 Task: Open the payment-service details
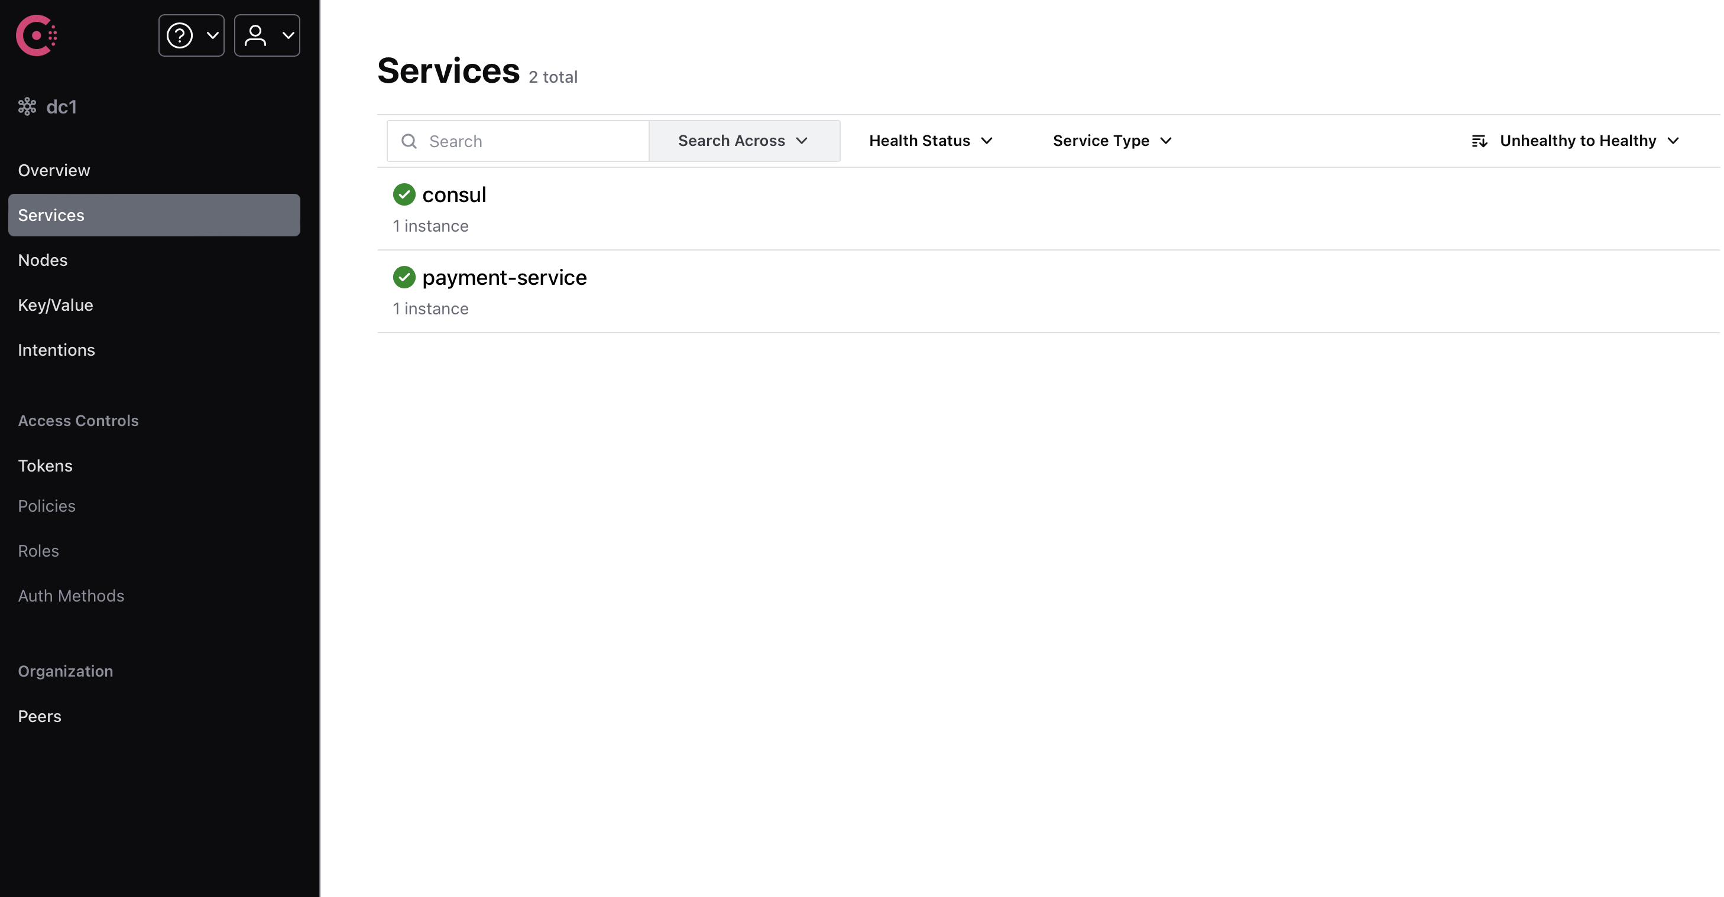pos(504,277)
